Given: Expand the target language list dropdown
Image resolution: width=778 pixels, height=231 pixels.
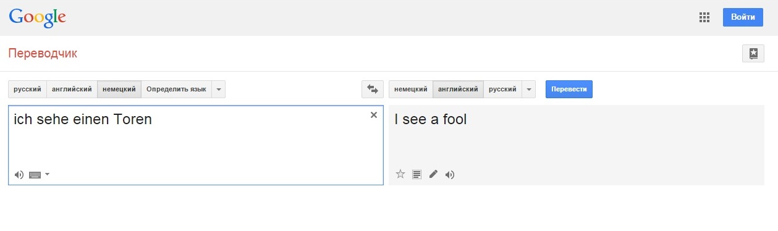Looking at the screenshot, I should pos(528,89).
